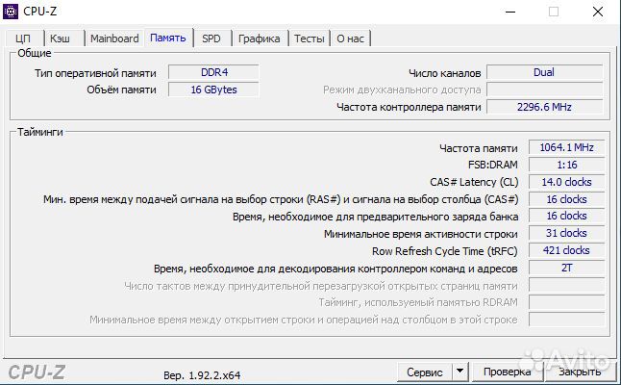Viewport: 621px width, 385px height.
Task: Go to the Тесты tab
Action: pos(309,38)
